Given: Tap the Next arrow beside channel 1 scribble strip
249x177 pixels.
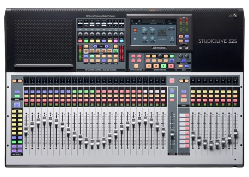Looking at the screenshot, I should pos(20,81).
